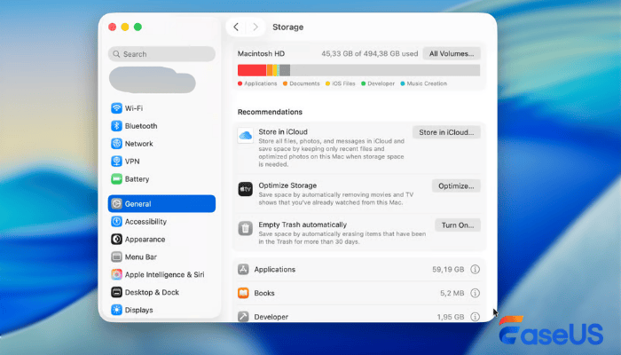Click the Recommendations heading
The height and width of the screenshot is (355, 621).
click(270, 112)
